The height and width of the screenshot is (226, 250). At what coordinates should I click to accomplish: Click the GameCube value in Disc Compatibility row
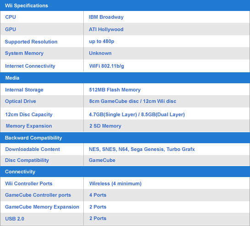pos(102,160)
